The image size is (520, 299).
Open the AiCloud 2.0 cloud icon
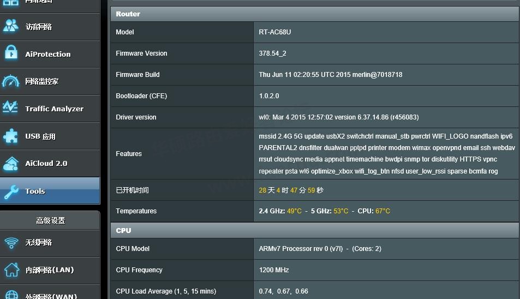10,164
